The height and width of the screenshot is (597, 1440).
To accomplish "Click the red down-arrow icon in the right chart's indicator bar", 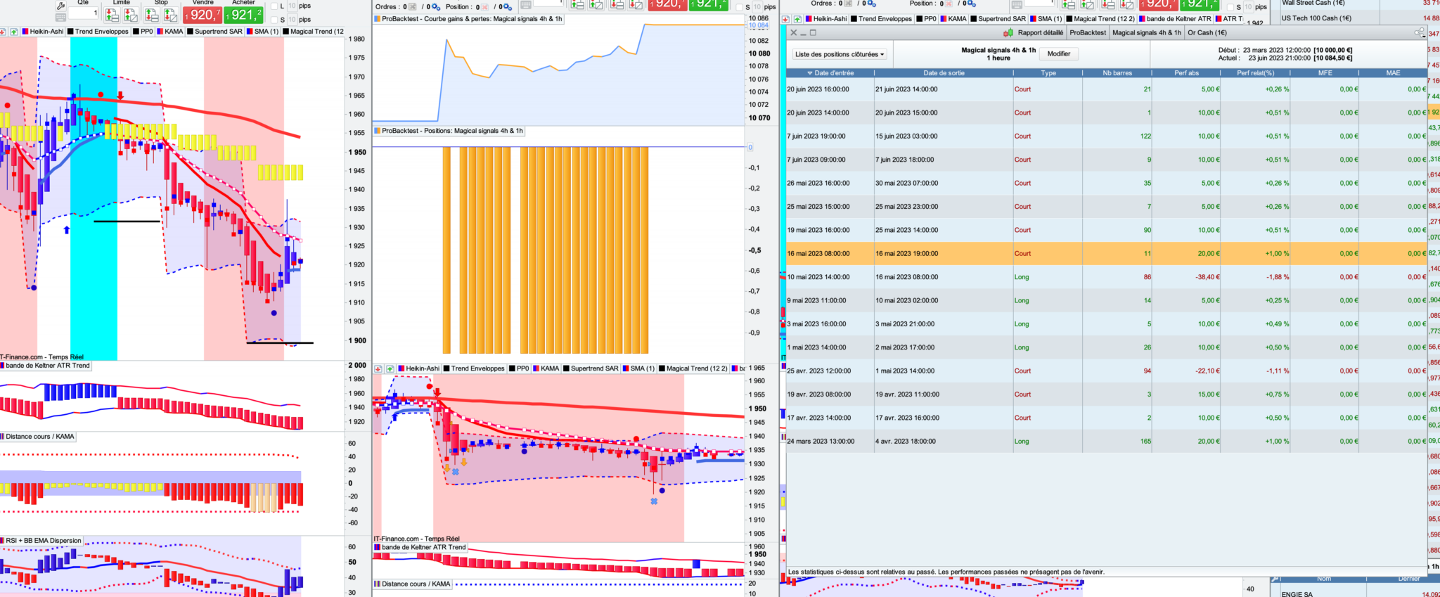I will [x=785, y=19].
